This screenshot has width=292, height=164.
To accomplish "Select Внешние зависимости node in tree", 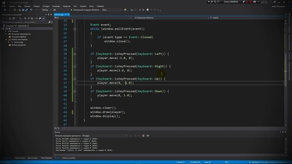I will (x=21, y=34).
